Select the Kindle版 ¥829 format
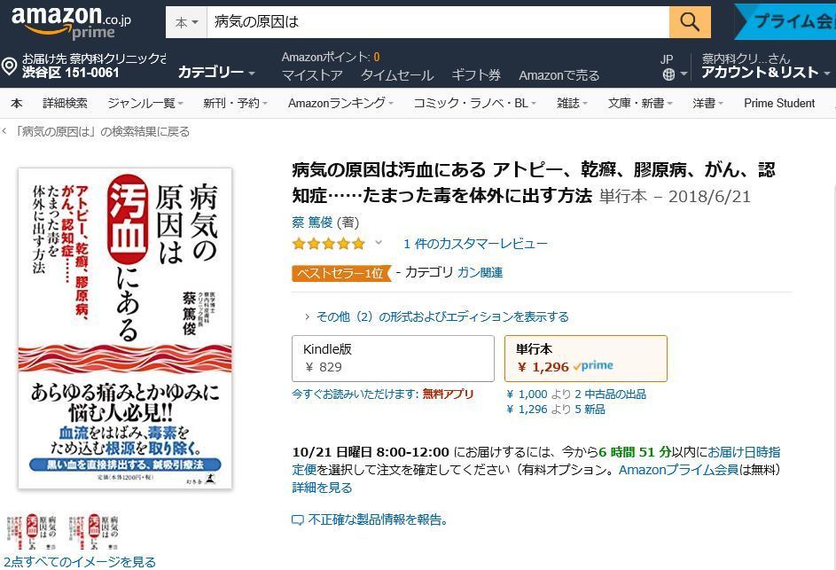 click(x=393, y=358)
